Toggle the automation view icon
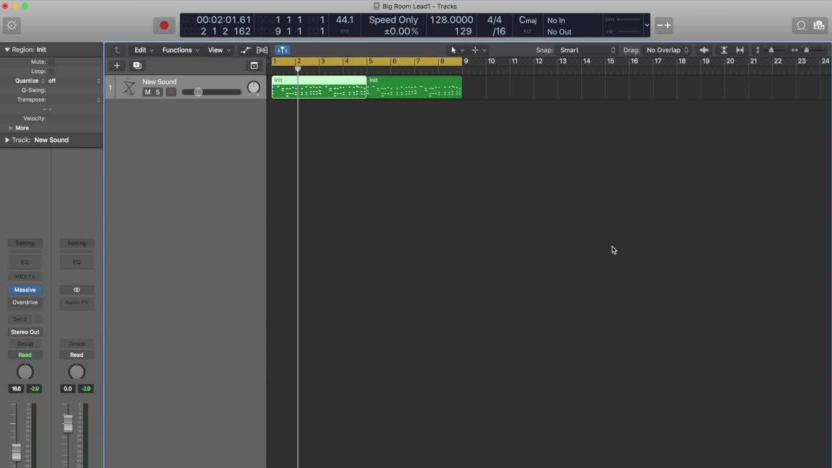 coord(245,50)
